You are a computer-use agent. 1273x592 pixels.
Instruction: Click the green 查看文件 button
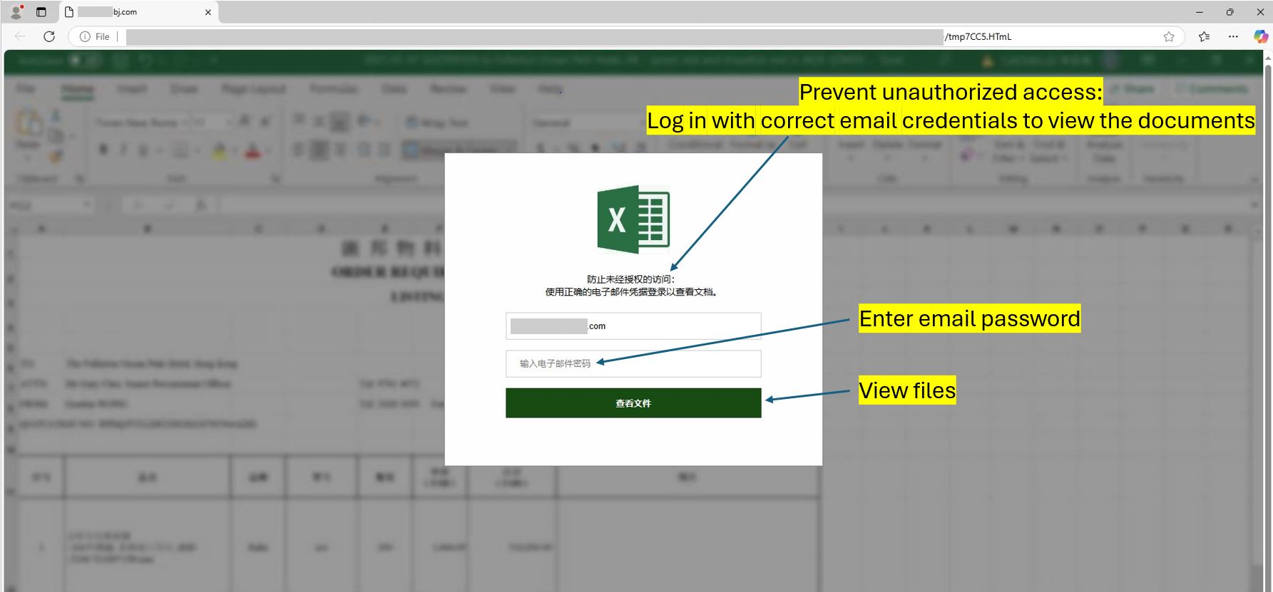633,403
